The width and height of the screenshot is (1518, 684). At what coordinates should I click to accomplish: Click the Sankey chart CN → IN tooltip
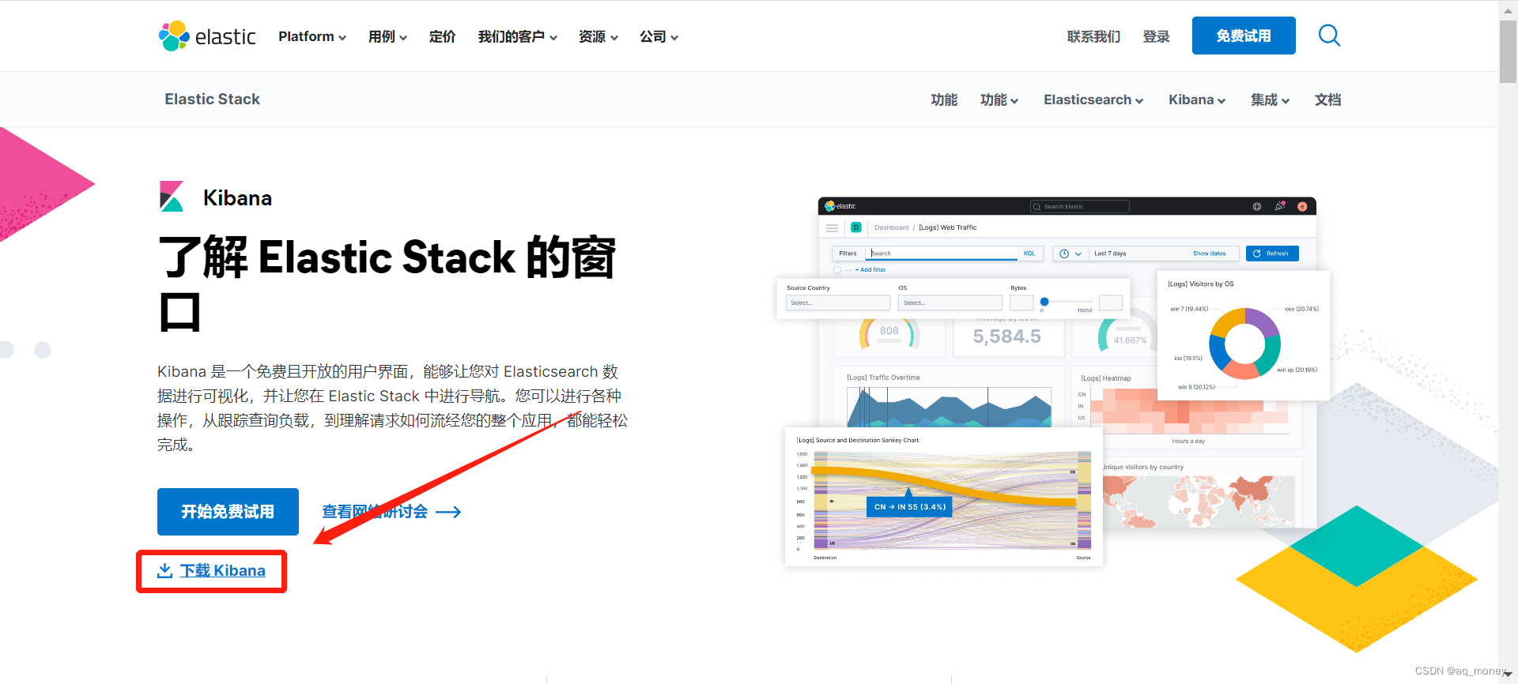coord(909,507)
